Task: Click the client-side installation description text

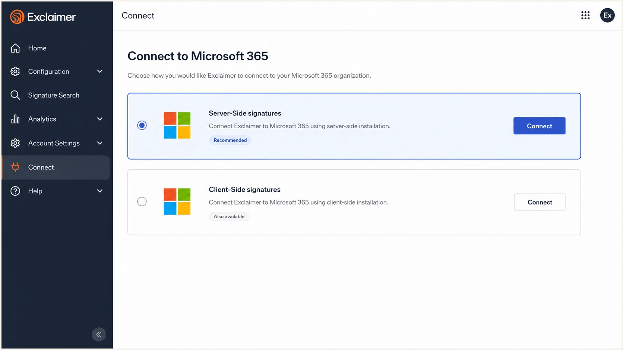Action: [298, 202]
